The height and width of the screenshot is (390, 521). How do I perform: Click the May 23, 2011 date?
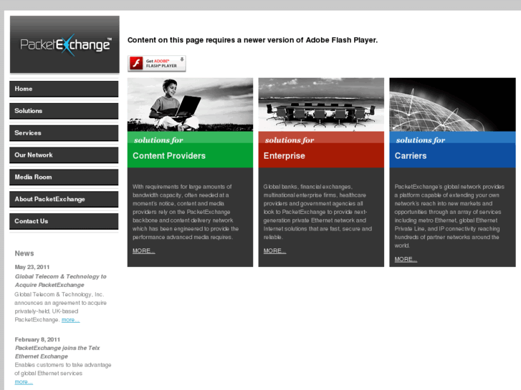[x=32, y=267]
